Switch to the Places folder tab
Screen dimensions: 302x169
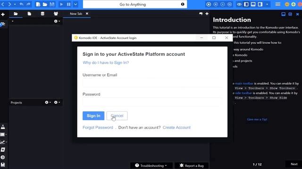click(x=16, y=14)
